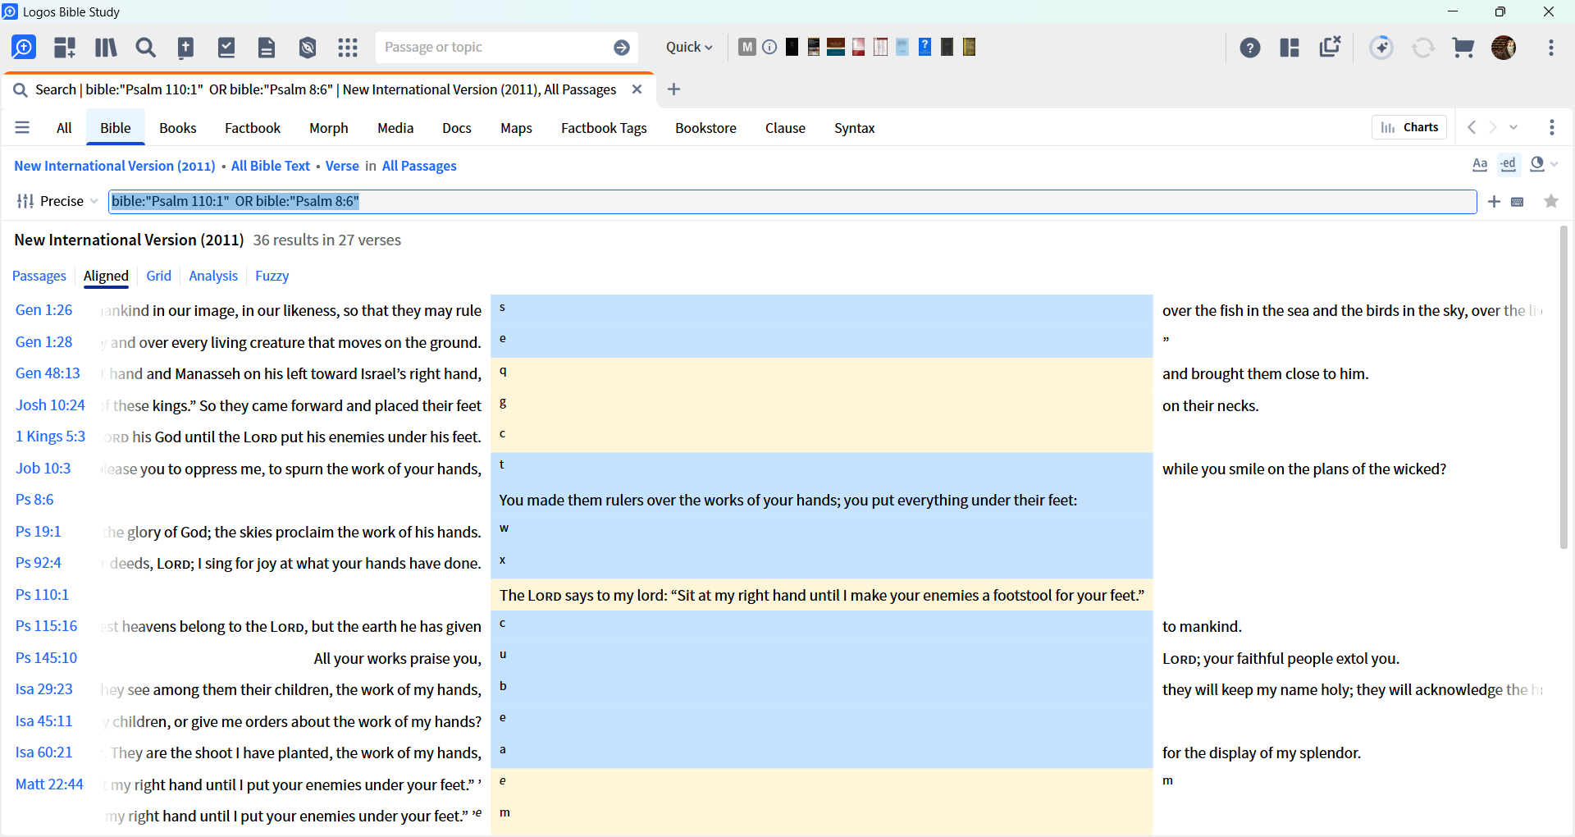1575x837 pixels.
Task: Click the search query input field
Action: point(792,201)
